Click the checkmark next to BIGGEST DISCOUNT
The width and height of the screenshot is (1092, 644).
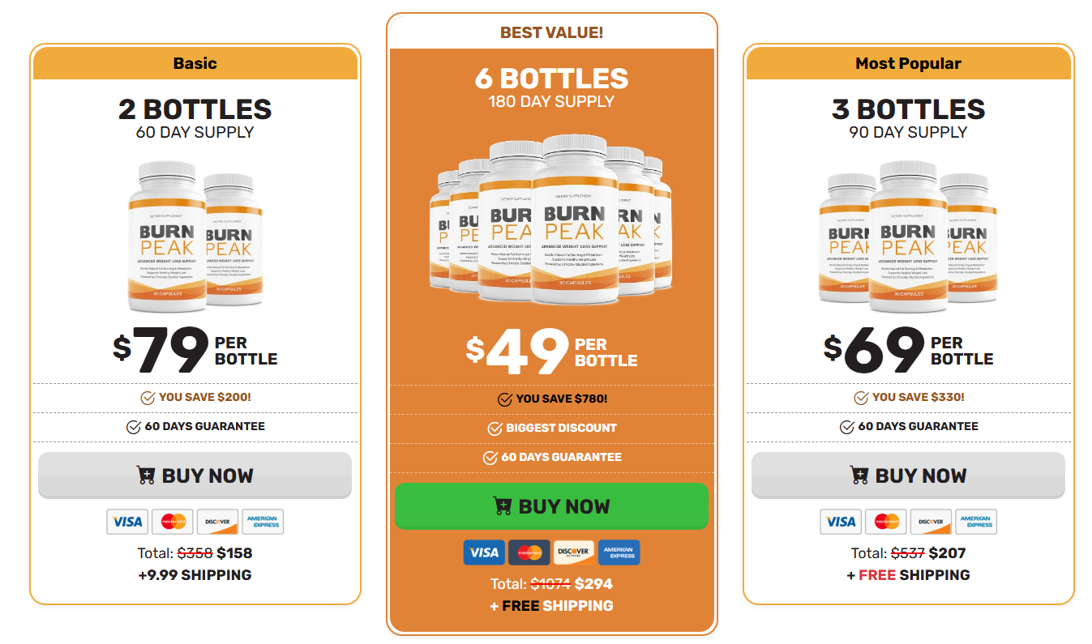[x=495, y=429]
